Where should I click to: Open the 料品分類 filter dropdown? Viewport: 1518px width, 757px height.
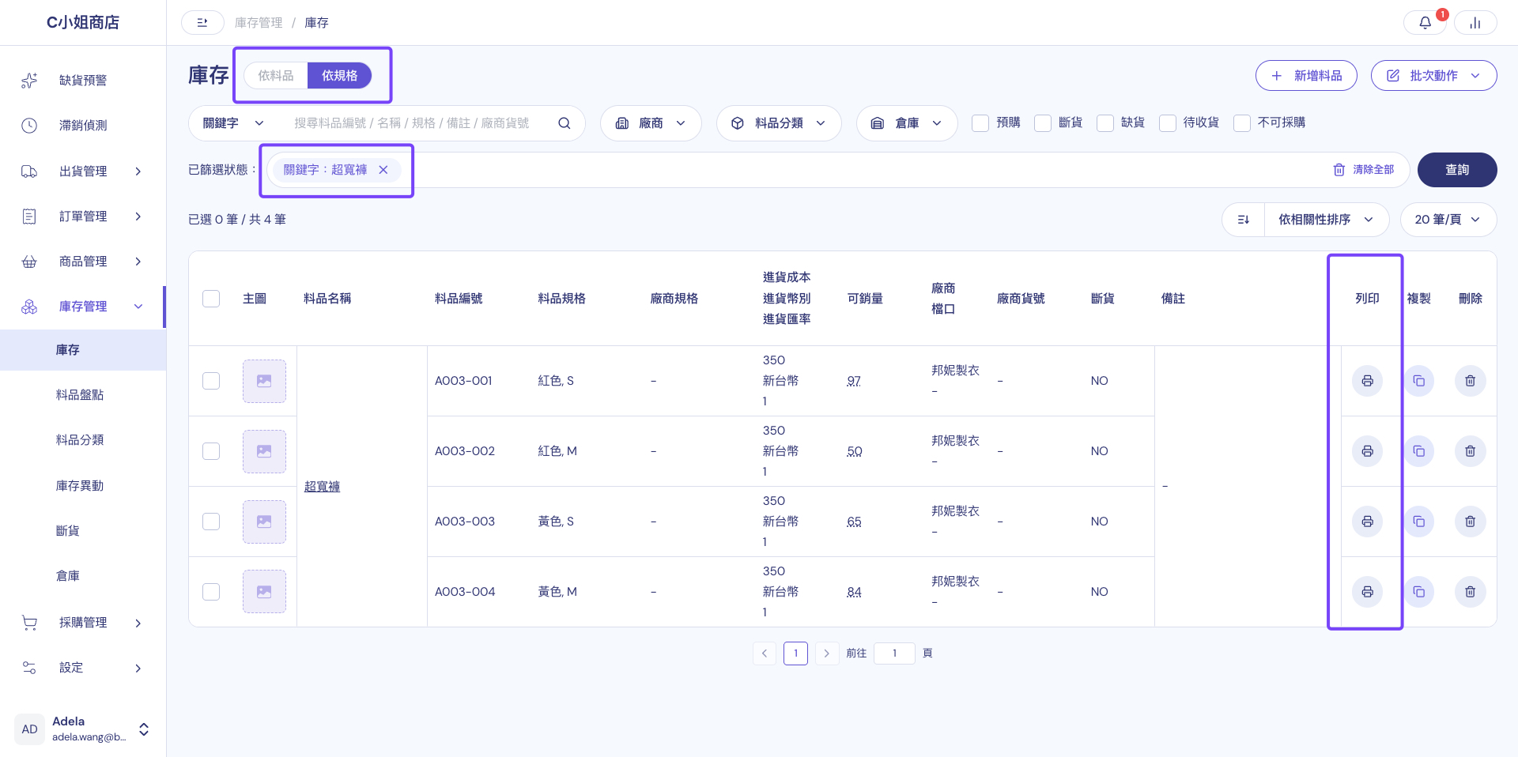click(x=779, y=123)
